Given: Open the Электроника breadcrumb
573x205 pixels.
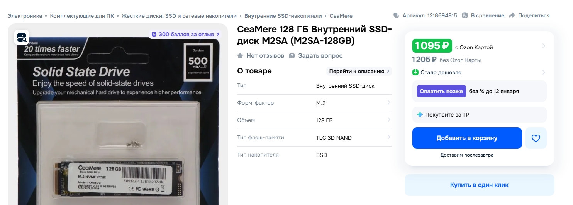Looking at the screenshot, I should 25,16.
